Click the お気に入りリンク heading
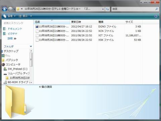The width and height of the screenshot is (161, 121). tap(13, 23)
